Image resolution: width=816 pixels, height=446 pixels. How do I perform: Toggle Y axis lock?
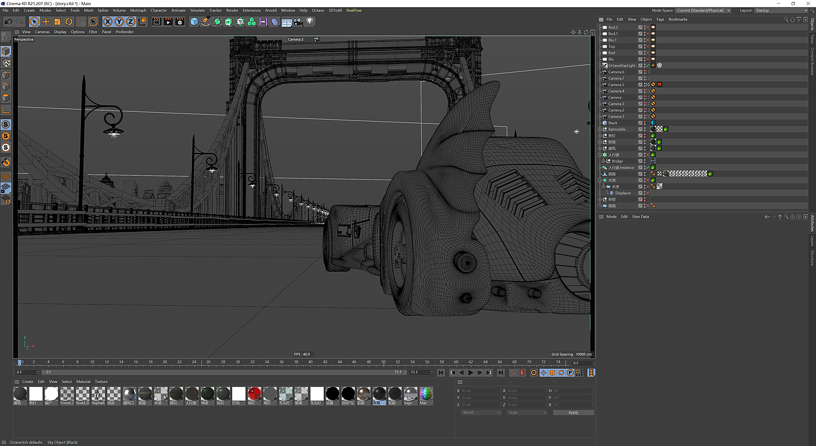coord(119,22)
